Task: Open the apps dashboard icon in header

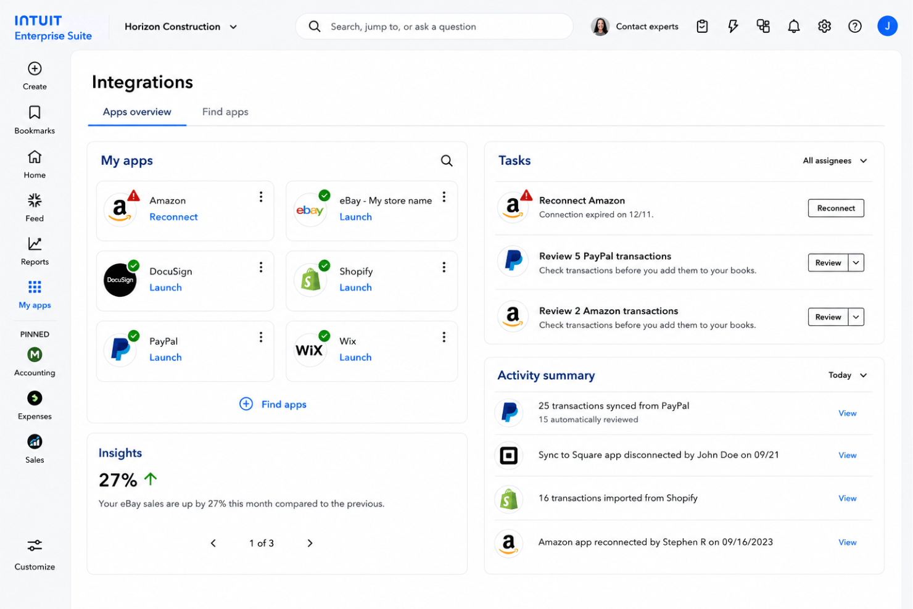Action: click(763, 27)
